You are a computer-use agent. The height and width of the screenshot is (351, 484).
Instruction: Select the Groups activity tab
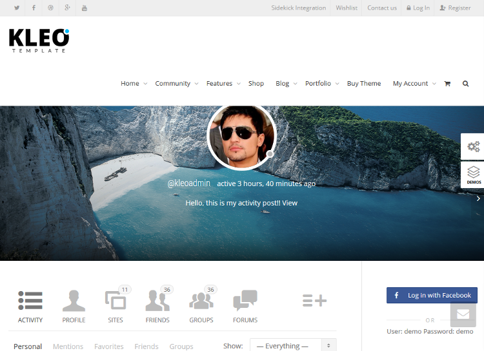tap(181, 346)
